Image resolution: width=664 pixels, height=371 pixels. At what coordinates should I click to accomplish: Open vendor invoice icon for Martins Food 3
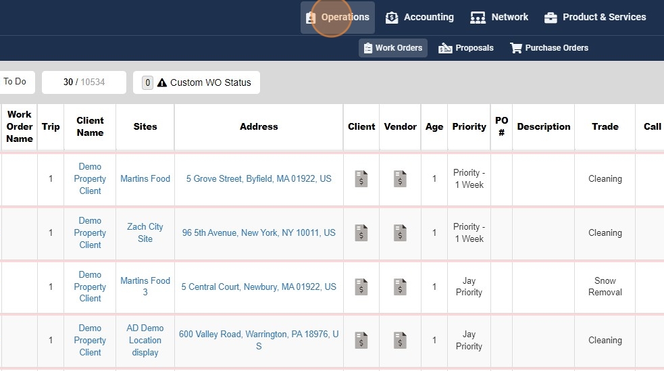[400, 287]
